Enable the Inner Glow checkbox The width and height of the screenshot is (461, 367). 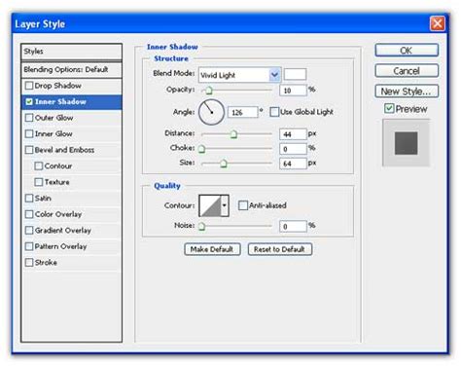[x=29, y=133]
